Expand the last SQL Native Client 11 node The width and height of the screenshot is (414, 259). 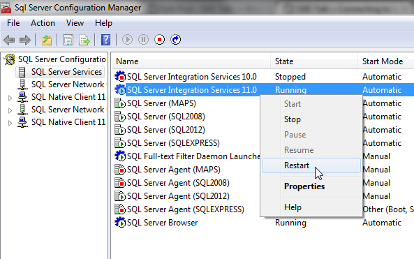click(x=10, y=123)
